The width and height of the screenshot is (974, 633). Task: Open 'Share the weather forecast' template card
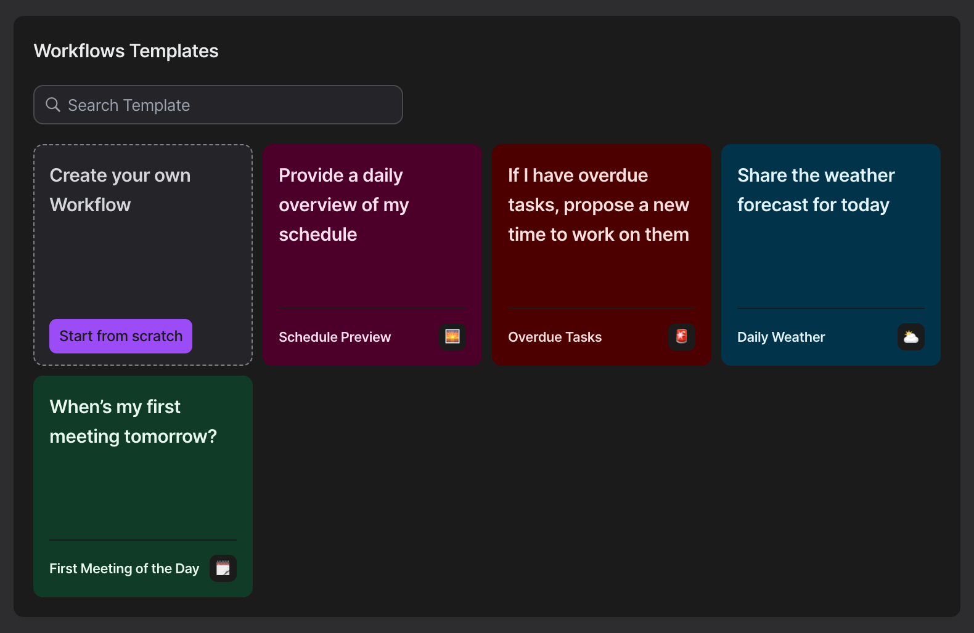[x=831, y=255]
